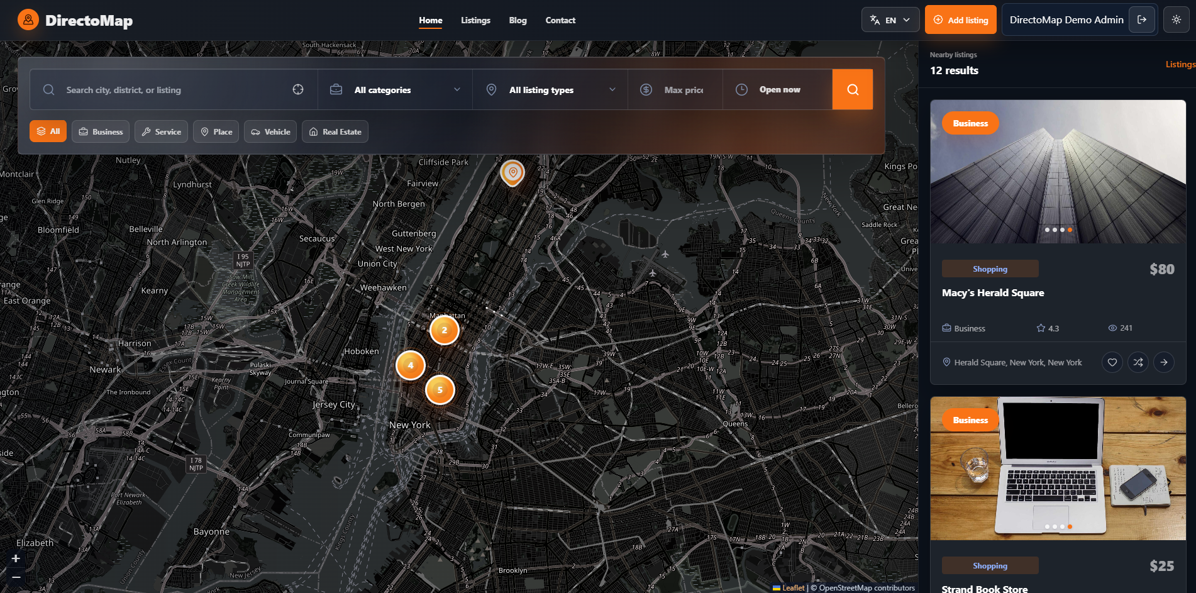Filter by Vehicle type chip
Viewport: 1196px width, 593px height.
tap(270, 131)
